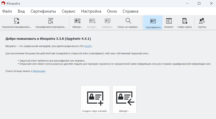
Task: Open the Группы view
Action: click(x=202, y=23)
